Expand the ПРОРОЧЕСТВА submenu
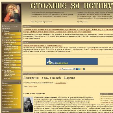The width and height of the screenshot is (113, 113). (3, 40)
